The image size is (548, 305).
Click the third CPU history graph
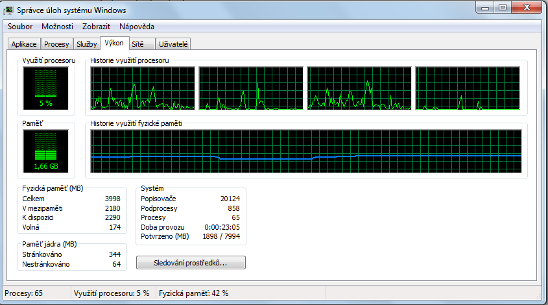(359, 88)
